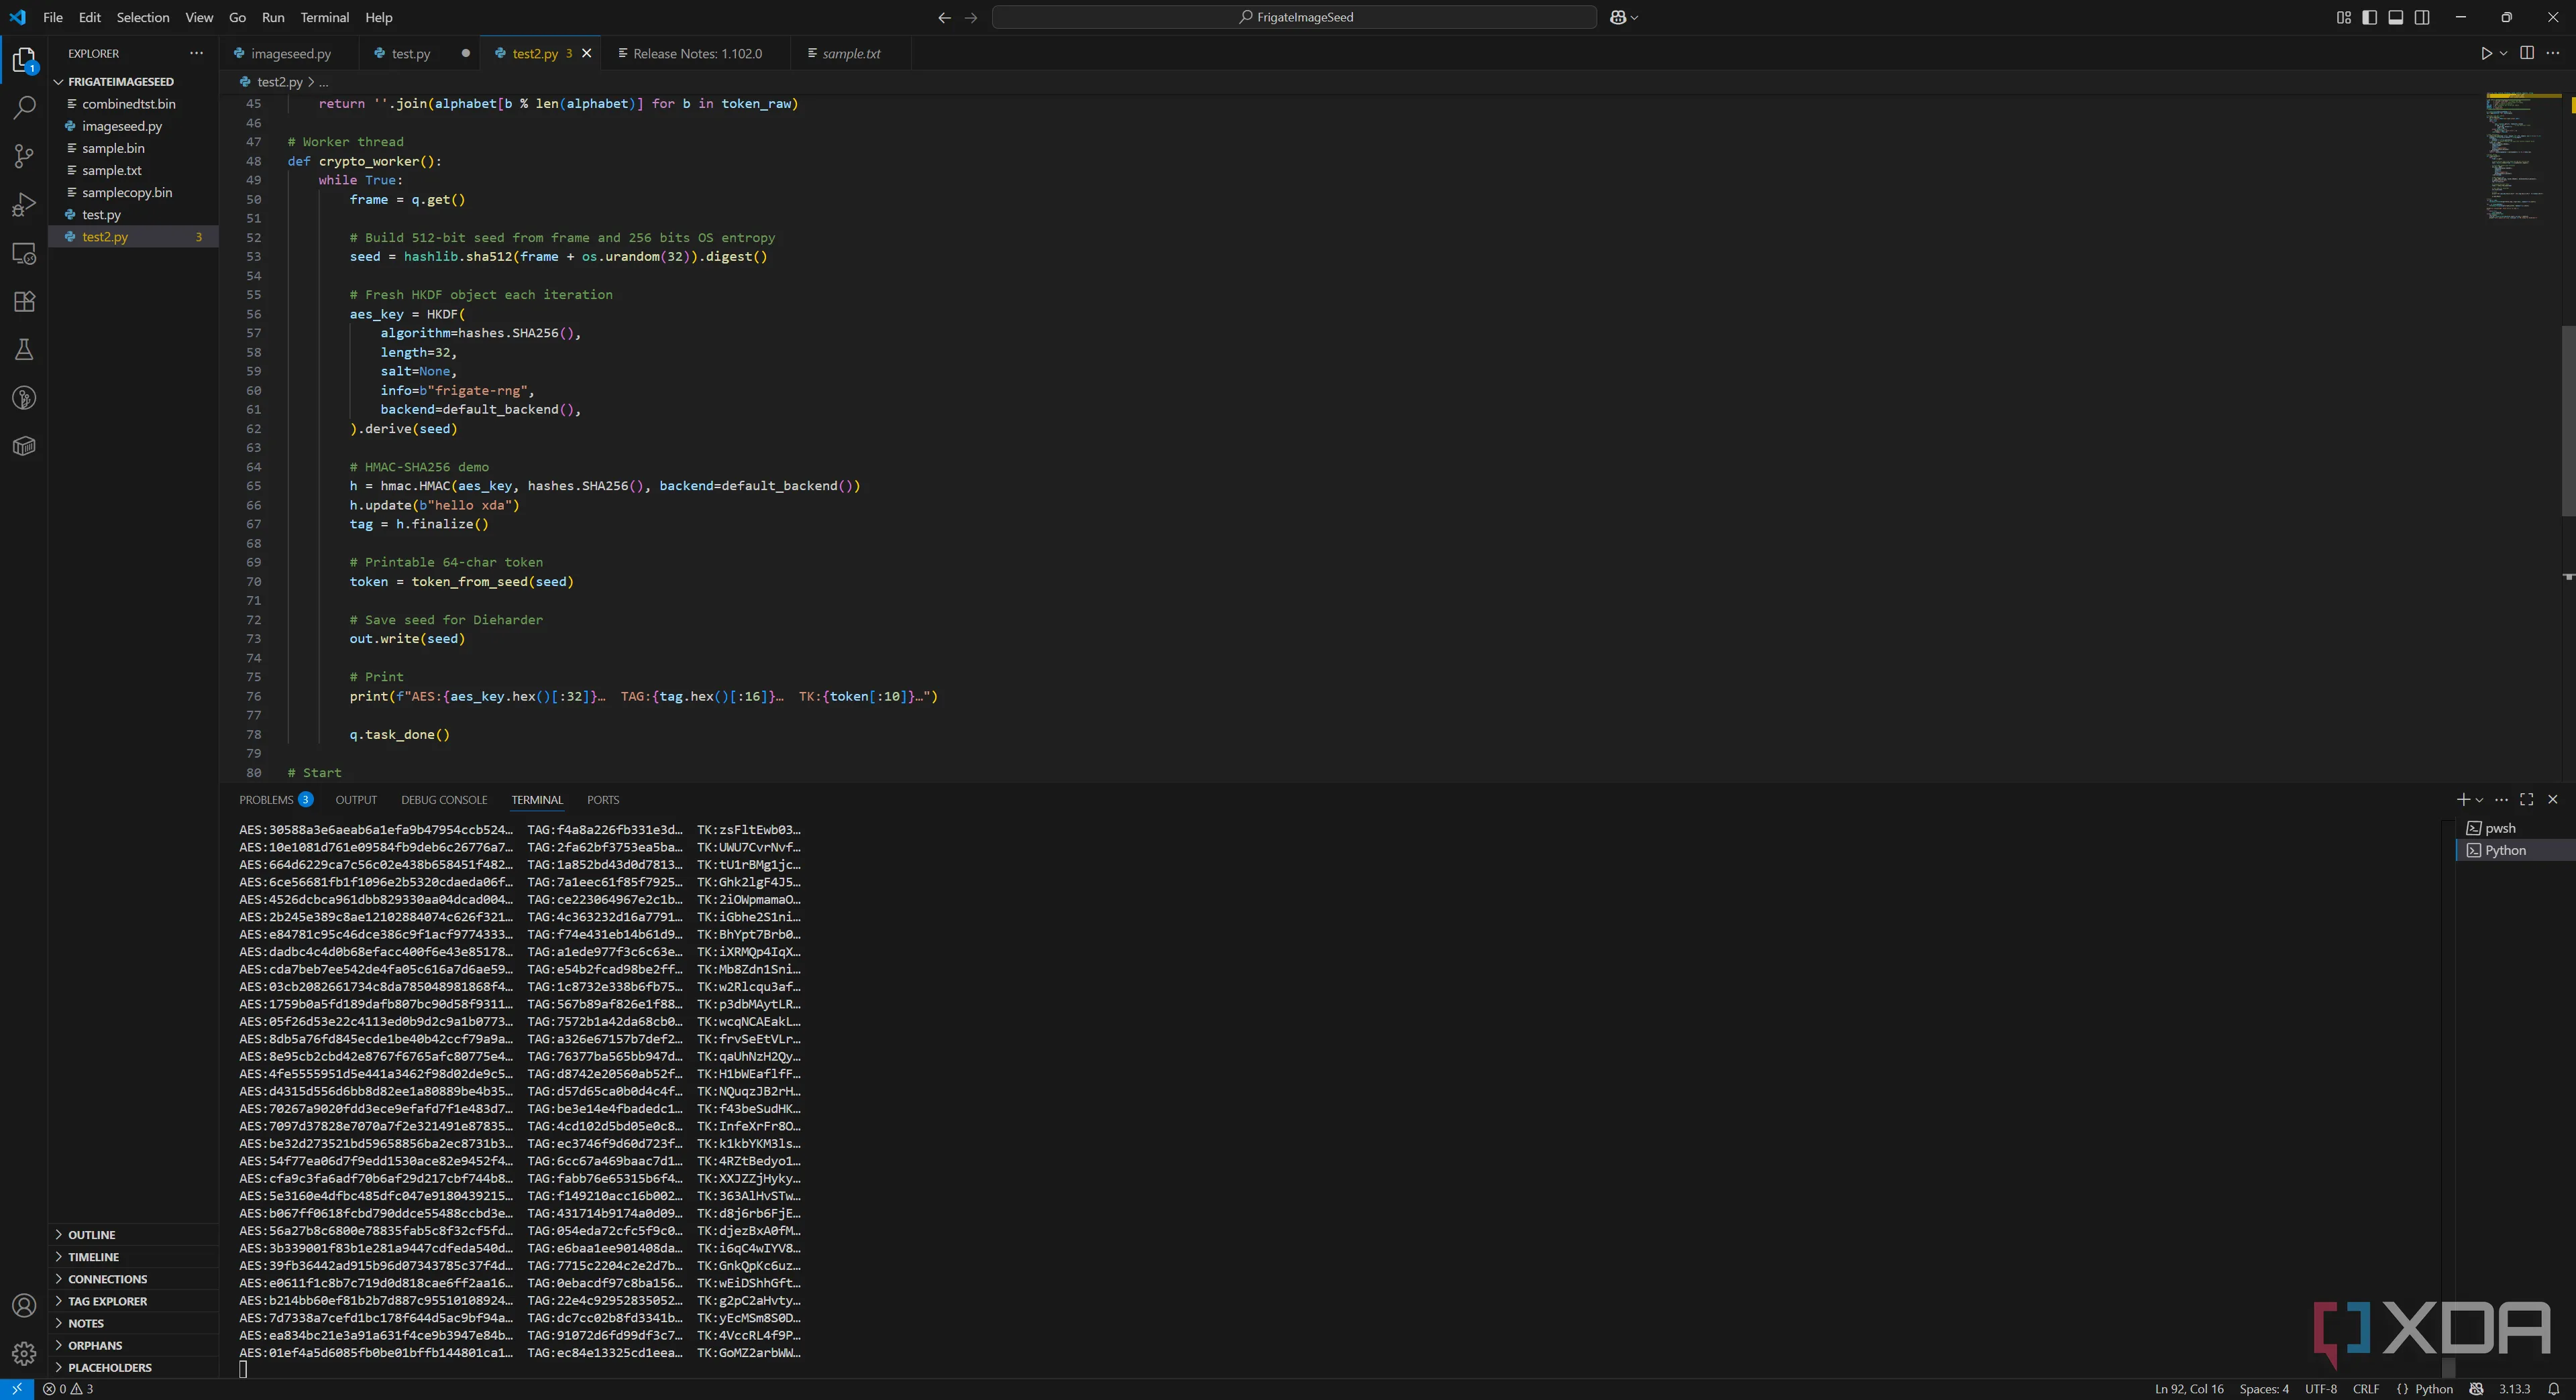Go back using the navigation arrow
Viewport: 2576px width, 1400px height.
click(944, 17)
